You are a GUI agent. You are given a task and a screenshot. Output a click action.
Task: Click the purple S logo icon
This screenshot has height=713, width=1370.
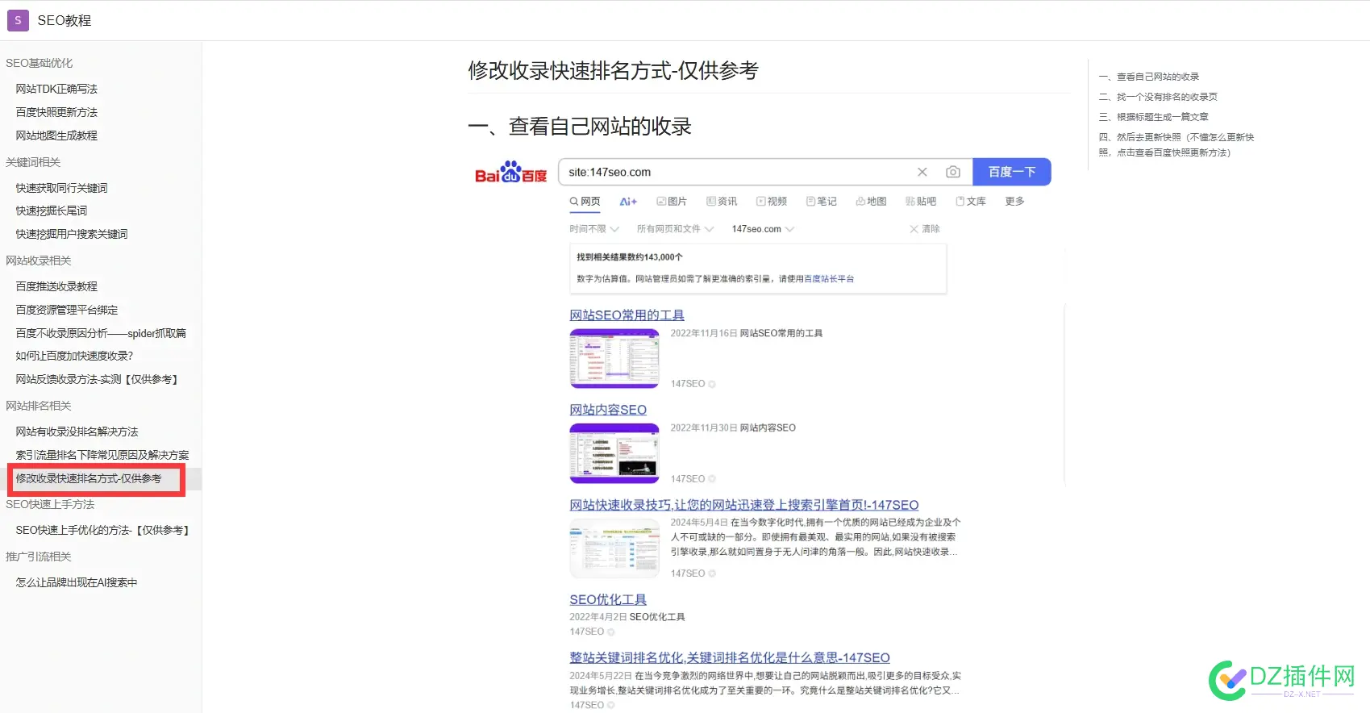point(18,20)
